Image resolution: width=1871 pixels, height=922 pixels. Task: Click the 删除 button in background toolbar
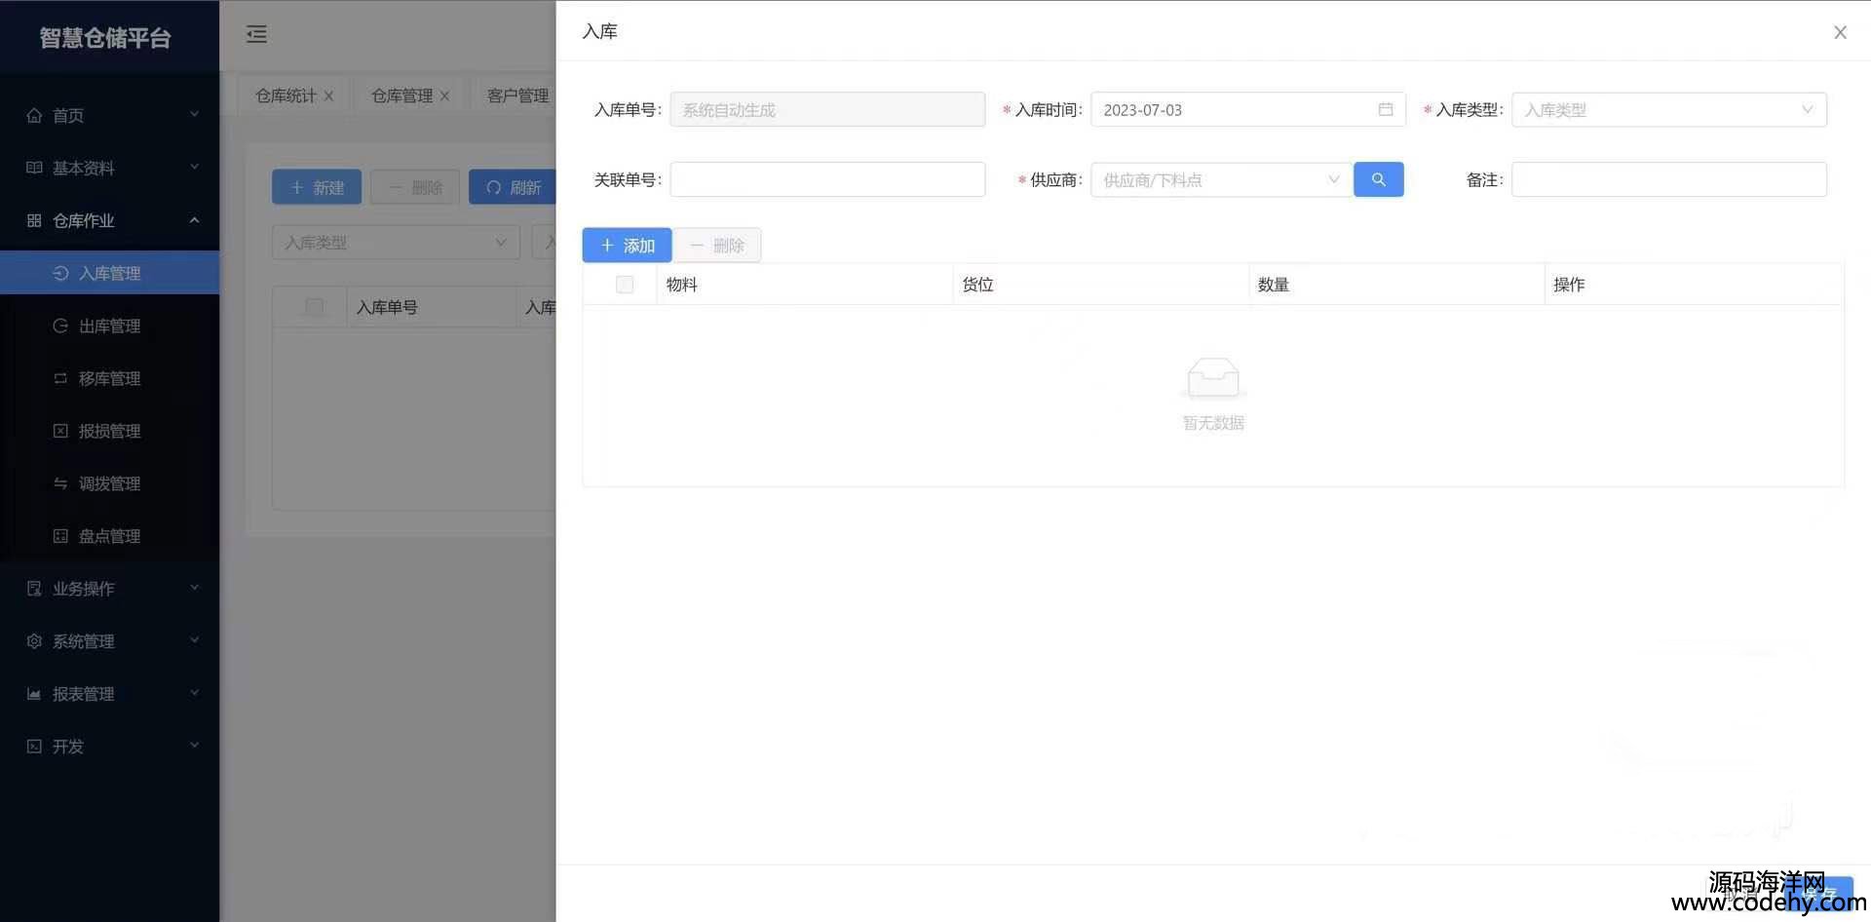[415, 187]
